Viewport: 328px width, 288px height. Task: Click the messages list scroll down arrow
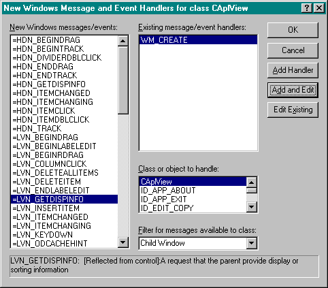coord(123,242)
